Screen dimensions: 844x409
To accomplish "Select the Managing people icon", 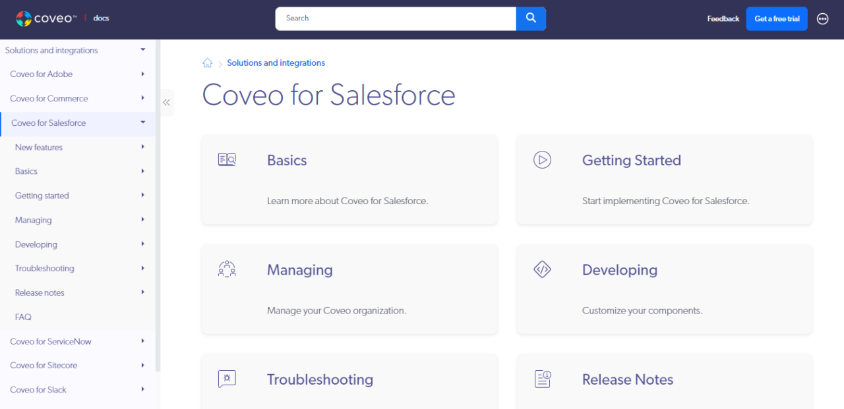I will [227, 269].
